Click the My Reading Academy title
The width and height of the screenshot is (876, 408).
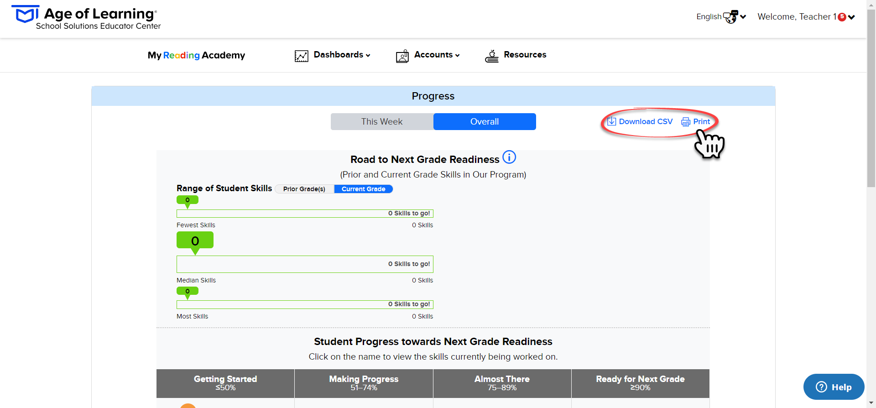tap(196, 55)
